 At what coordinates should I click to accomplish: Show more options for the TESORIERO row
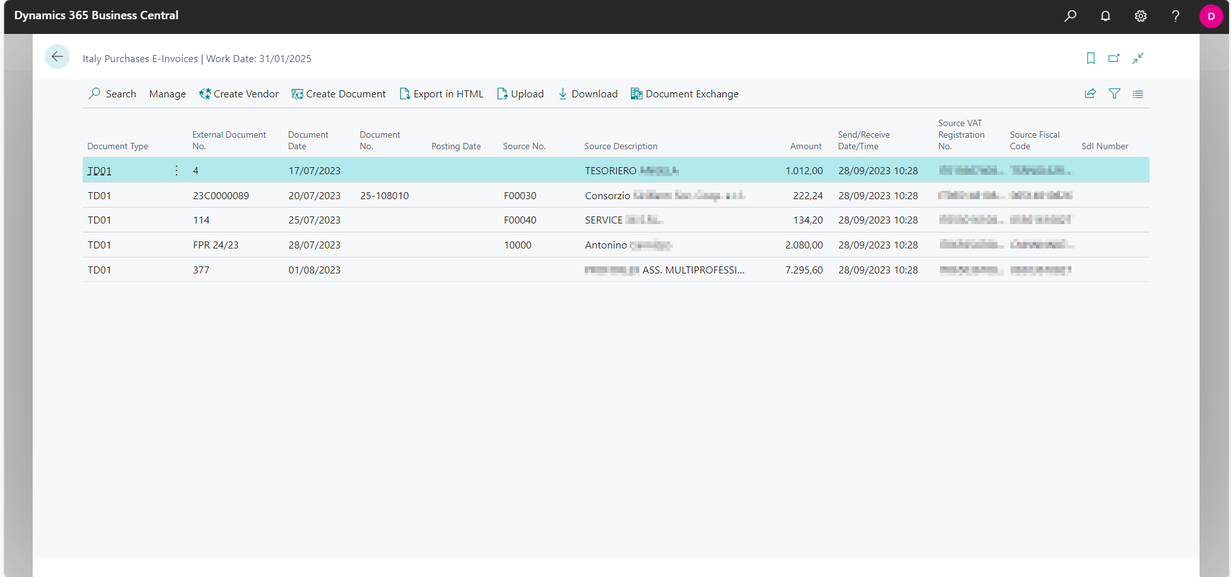click(176, 170)
